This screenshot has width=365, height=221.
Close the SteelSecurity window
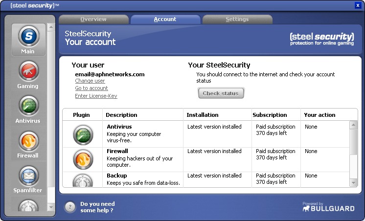(358, 5)
